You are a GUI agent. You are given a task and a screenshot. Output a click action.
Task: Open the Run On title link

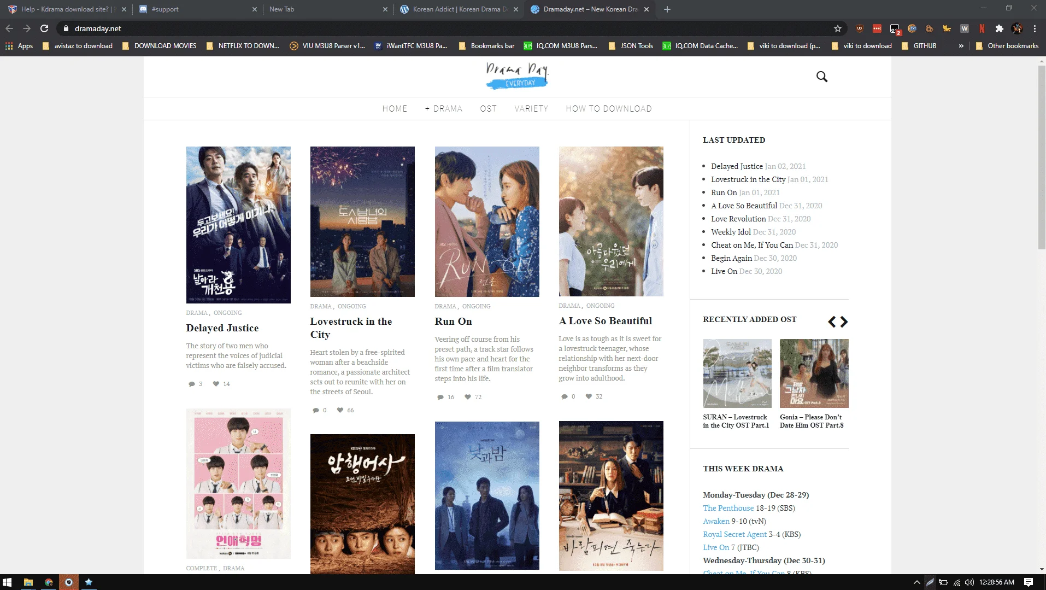453,322
